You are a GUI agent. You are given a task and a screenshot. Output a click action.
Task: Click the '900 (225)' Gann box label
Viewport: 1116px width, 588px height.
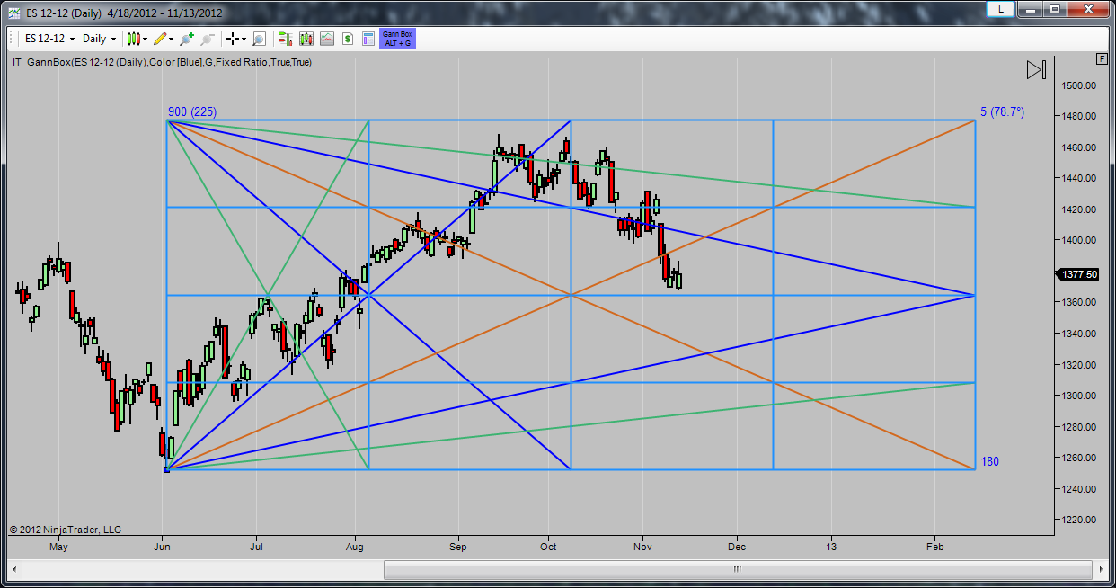tap(192, 111)
